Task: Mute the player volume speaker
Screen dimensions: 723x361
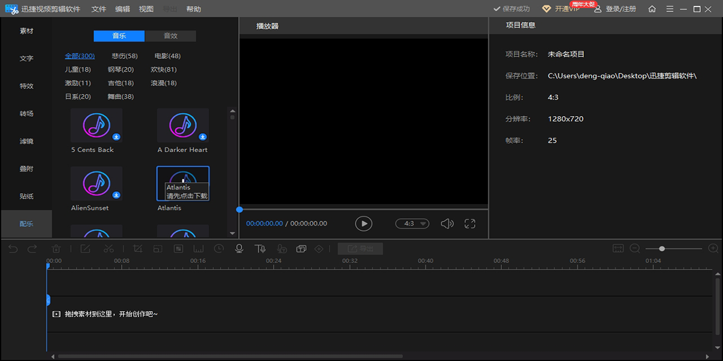Action: (x=446, y=224)
